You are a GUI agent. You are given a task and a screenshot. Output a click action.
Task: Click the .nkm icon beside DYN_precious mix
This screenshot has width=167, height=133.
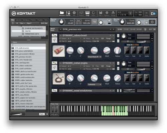pos(13,57)
